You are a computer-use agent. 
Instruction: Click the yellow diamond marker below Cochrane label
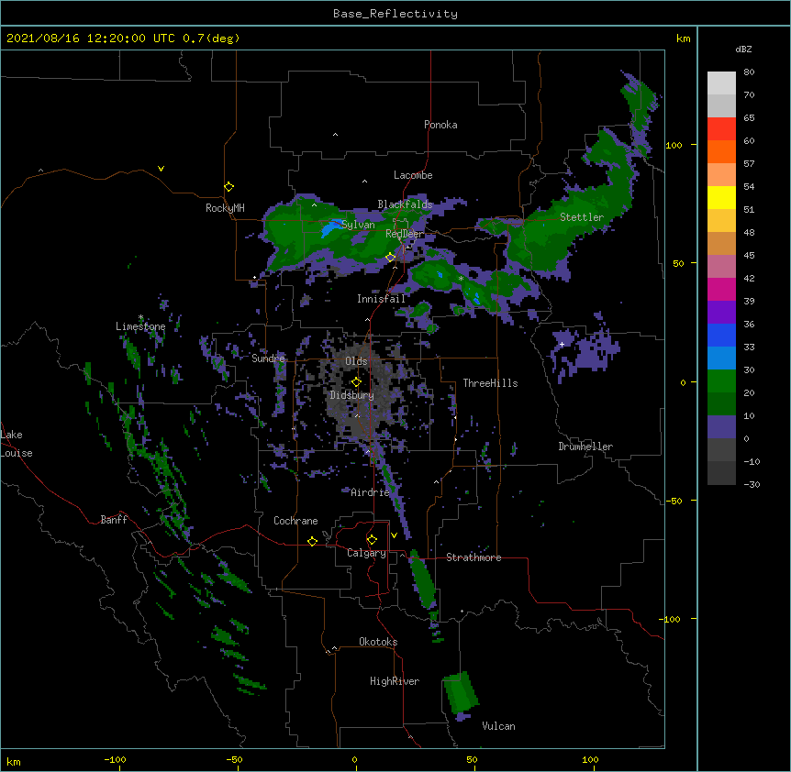tap(312, 541)
